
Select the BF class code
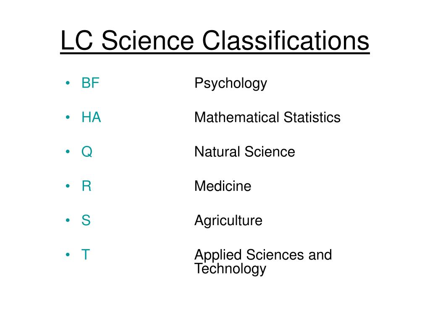tap(90, 83)
